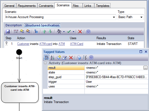The image size is (149, 111).
Task: Move the step down with the green down arrow
Action: [50, 32]
